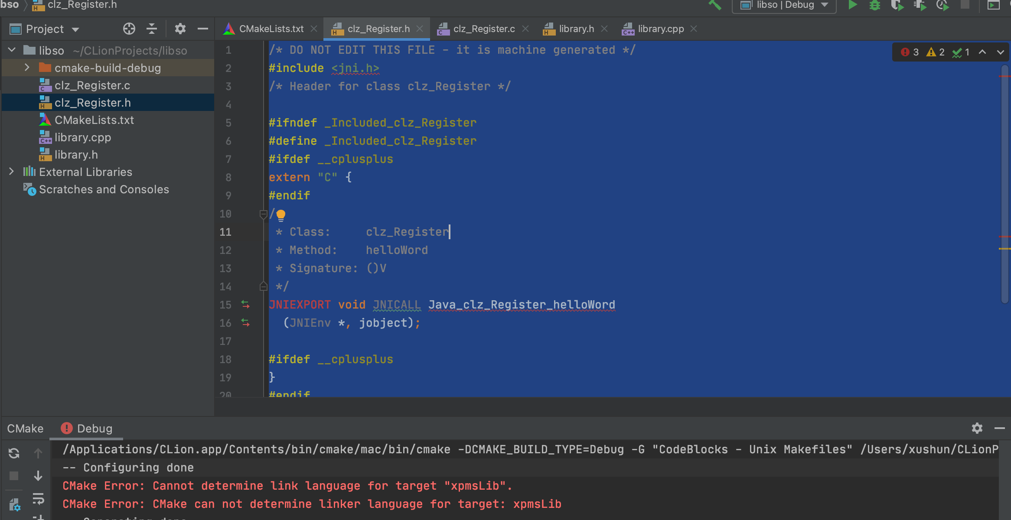Image resolution: width=1011 pixels, height=520 pixels.
Task: Open the CMakeLists.txt editor tab
Action: point(271,29)
